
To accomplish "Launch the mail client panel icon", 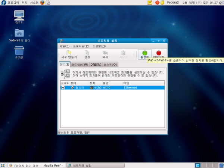I will (48, 3).
